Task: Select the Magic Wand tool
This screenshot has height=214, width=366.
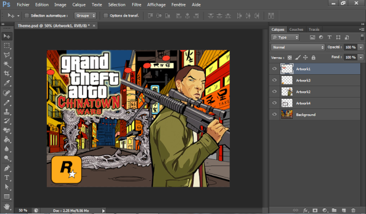Action: pyautogui.click(x=7, y=64)
